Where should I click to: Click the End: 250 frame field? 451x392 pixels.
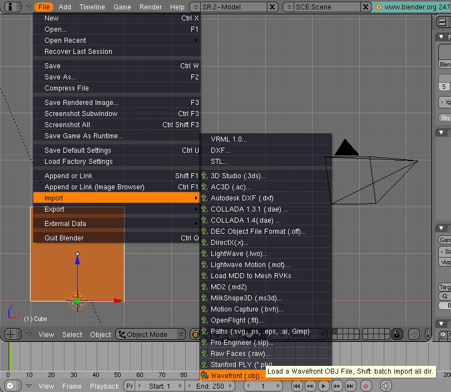(210, 386)
